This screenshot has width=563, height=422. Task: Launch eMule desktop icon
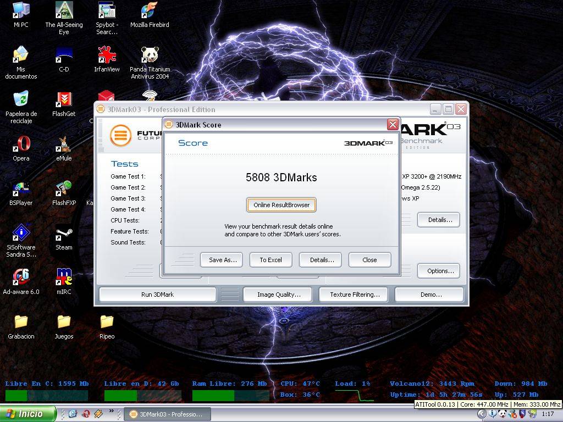(64, 148)
